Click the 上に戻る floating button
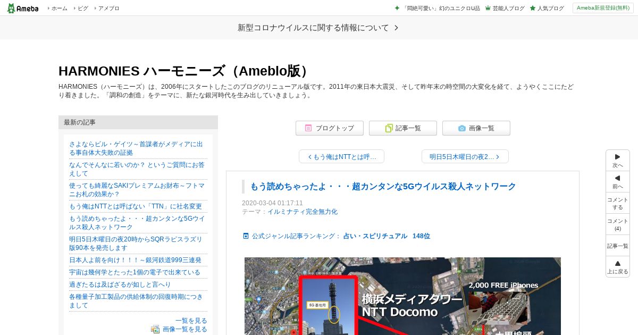638x335 pixels. click(x=618, y=267)
